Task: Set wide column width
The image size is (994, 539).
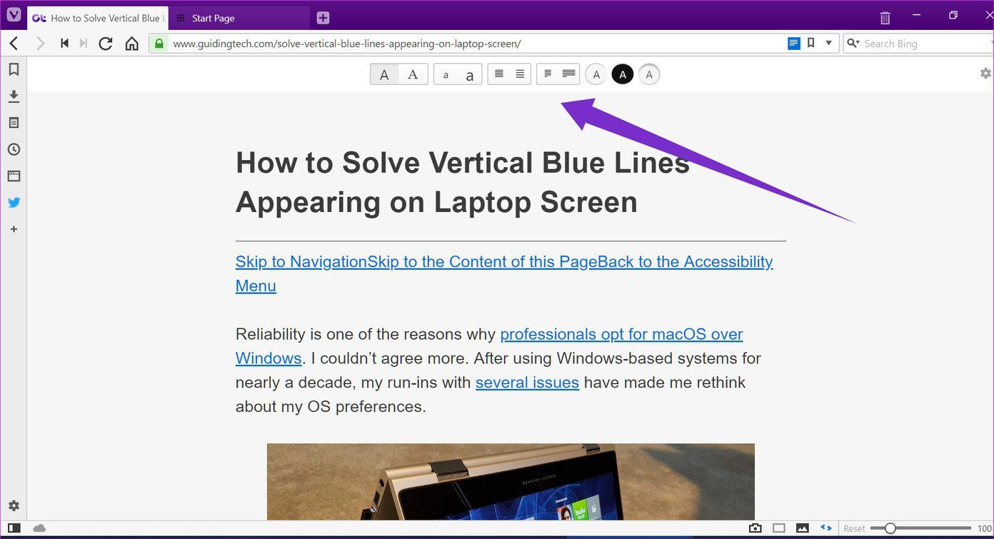Action: [x=569, y=74]
